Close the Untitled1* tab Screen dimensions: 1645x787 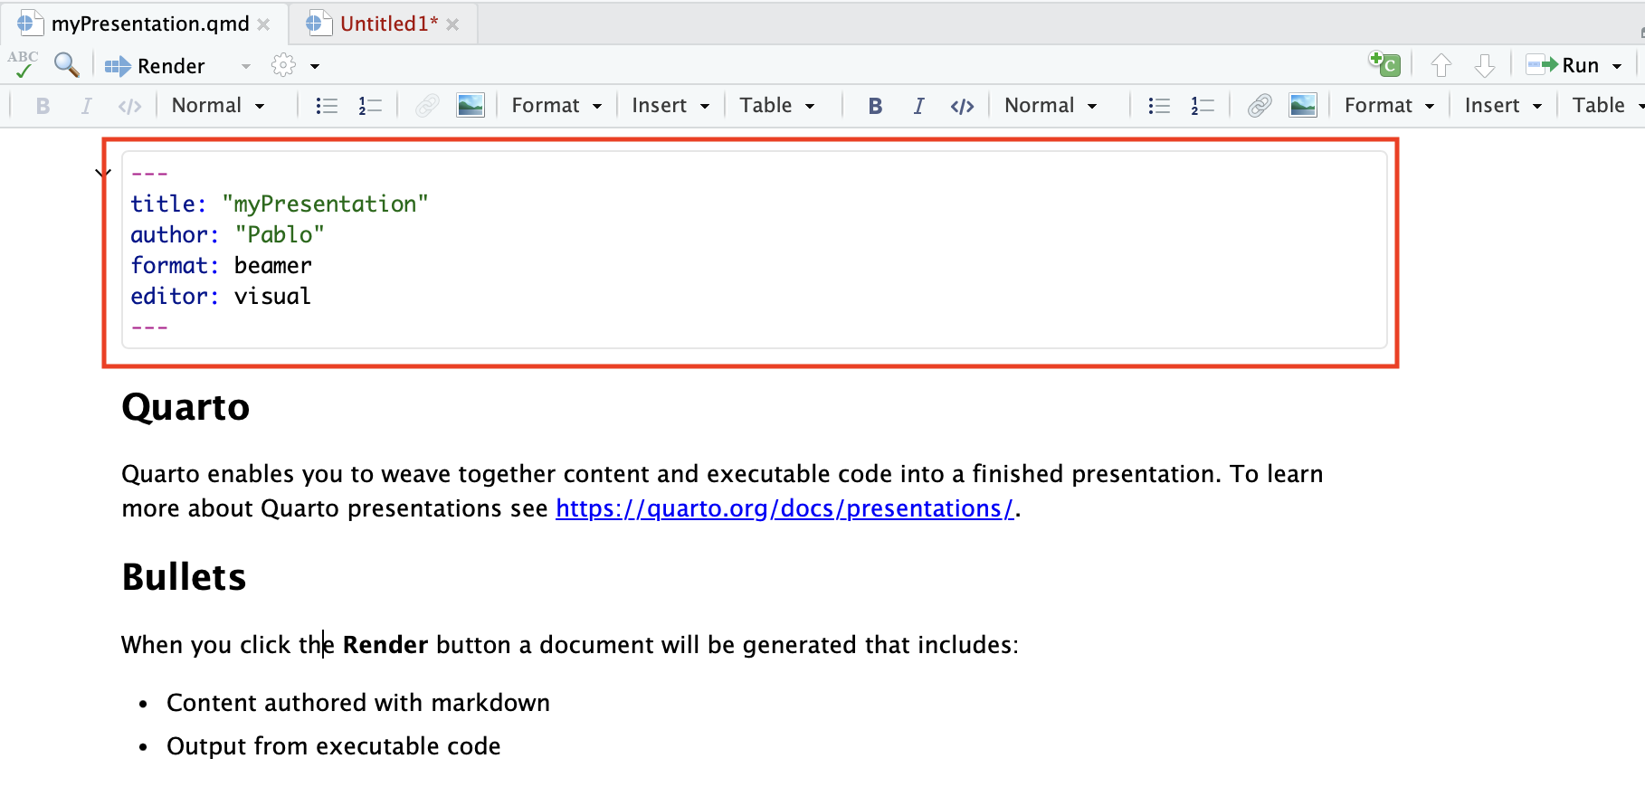point(452,24)
